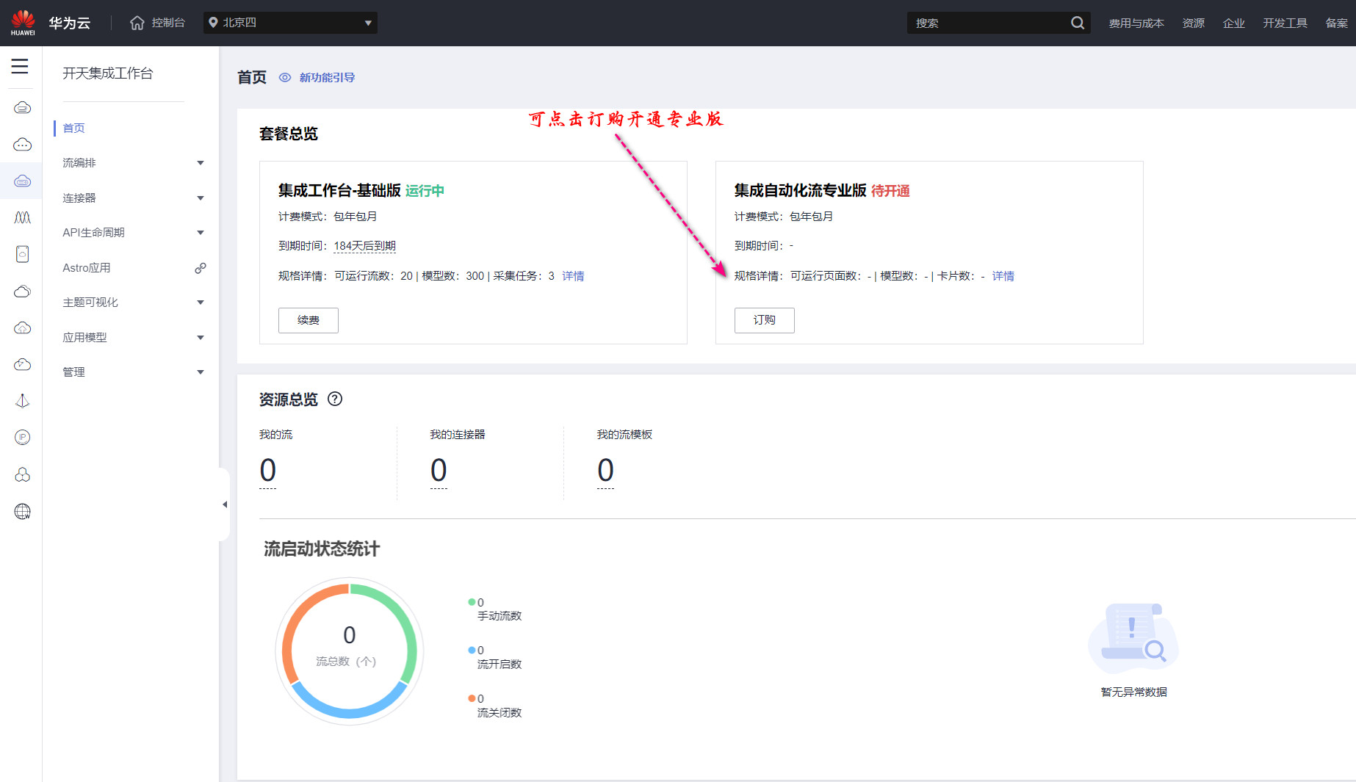Screen dimensions: 1356x782
Task: Go to 控制台 console home
Action: pos(168,23)
